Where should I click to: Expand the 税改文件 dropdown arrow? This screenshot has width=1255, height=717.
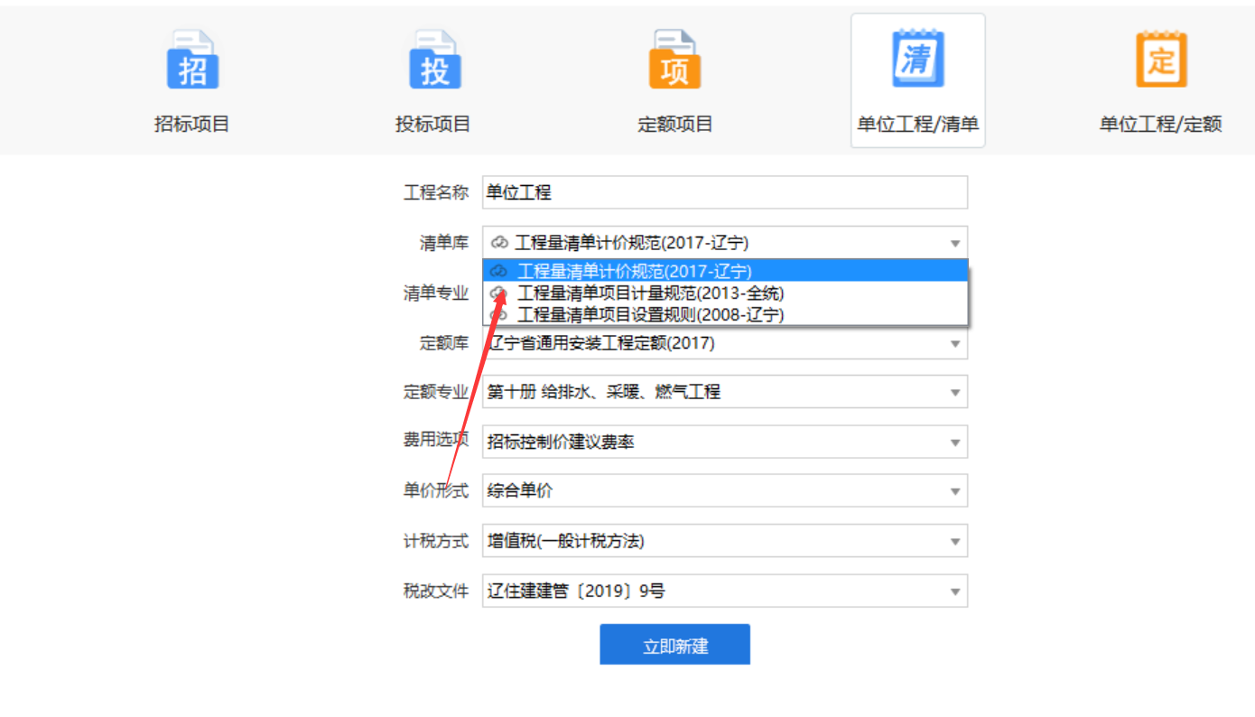(955, 591)
